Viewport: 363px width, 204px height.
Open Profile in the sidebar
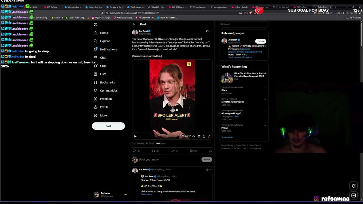pyautogui.click(x=101, y=107)
